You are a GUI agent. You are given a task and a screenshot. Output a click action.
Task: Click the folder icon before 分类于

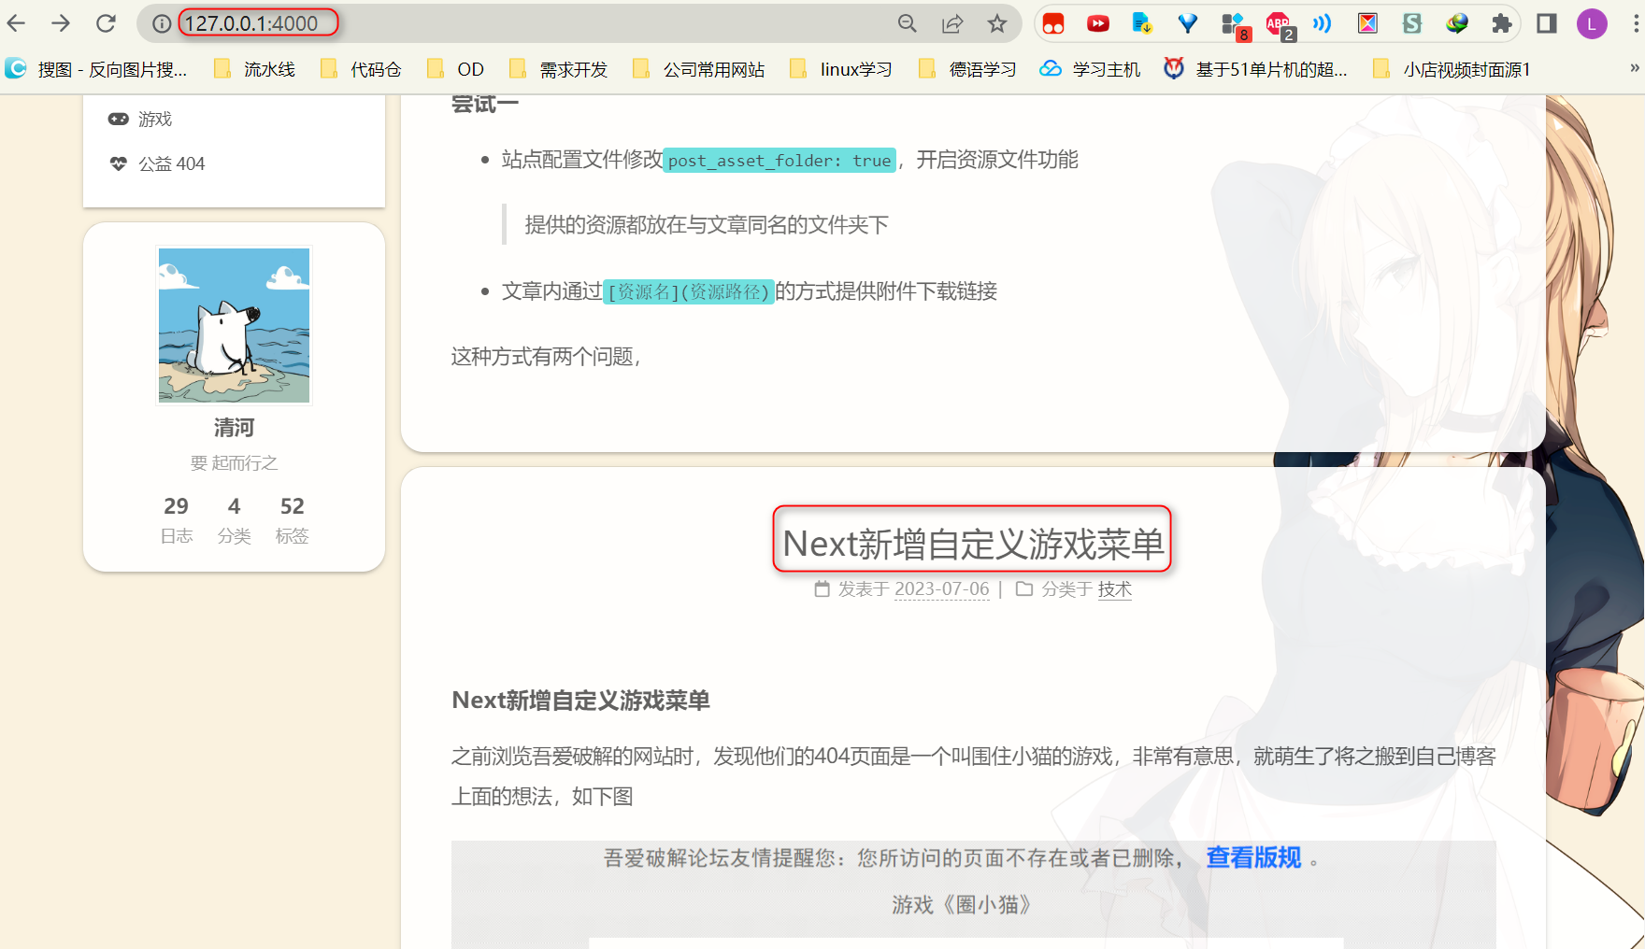pyautogui.click(x=1024, y=589)
